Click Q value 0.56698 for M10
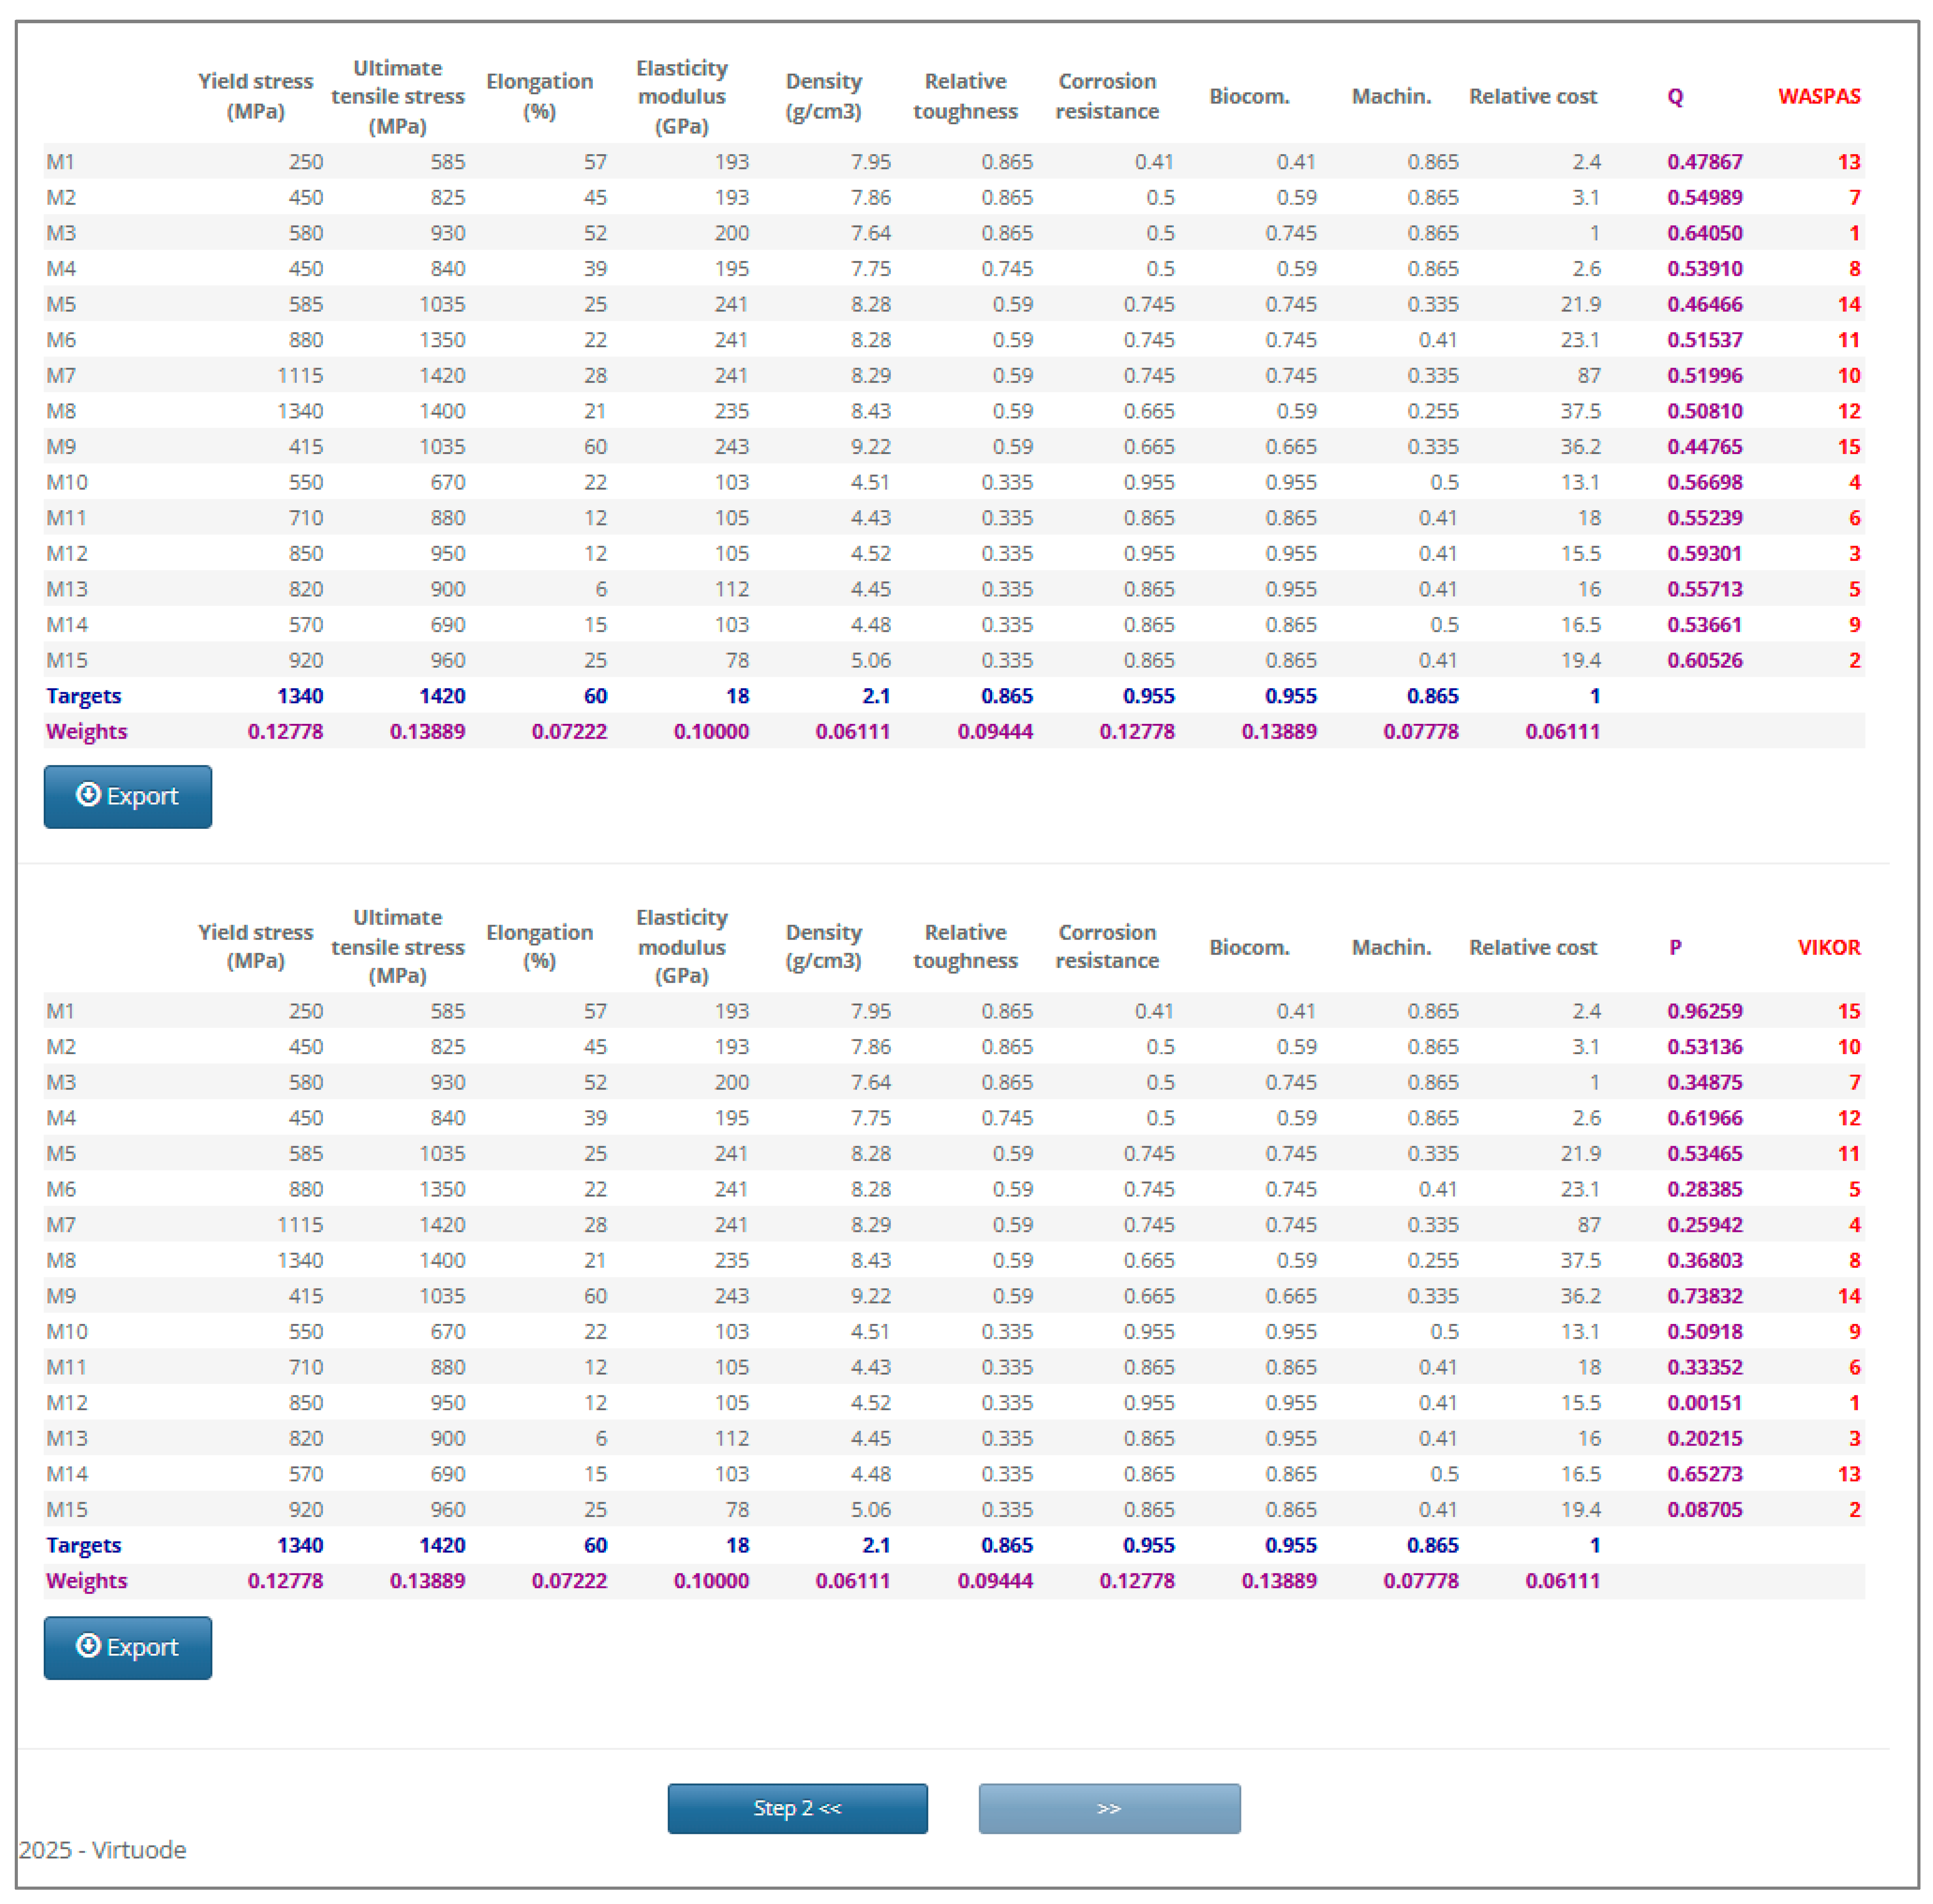1933x1904 pixels. [x=1704, y=483]
